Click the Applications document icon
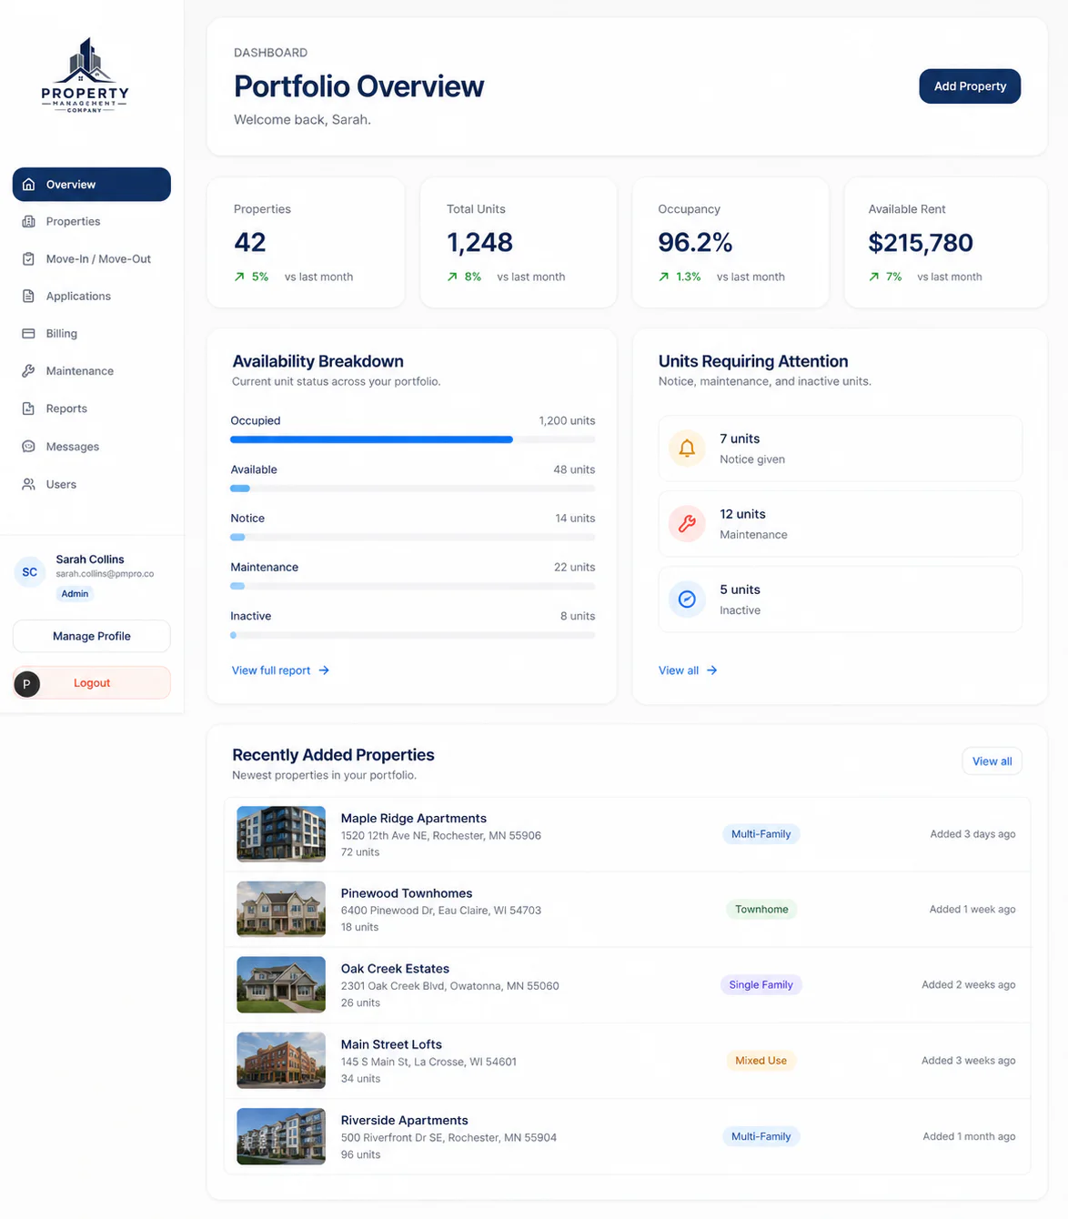 coord(28,297)
